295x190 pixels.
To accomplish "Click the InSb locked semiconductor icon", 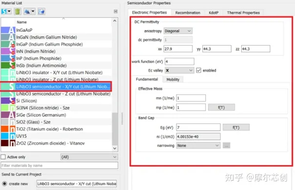I will (x=12, y=65).
